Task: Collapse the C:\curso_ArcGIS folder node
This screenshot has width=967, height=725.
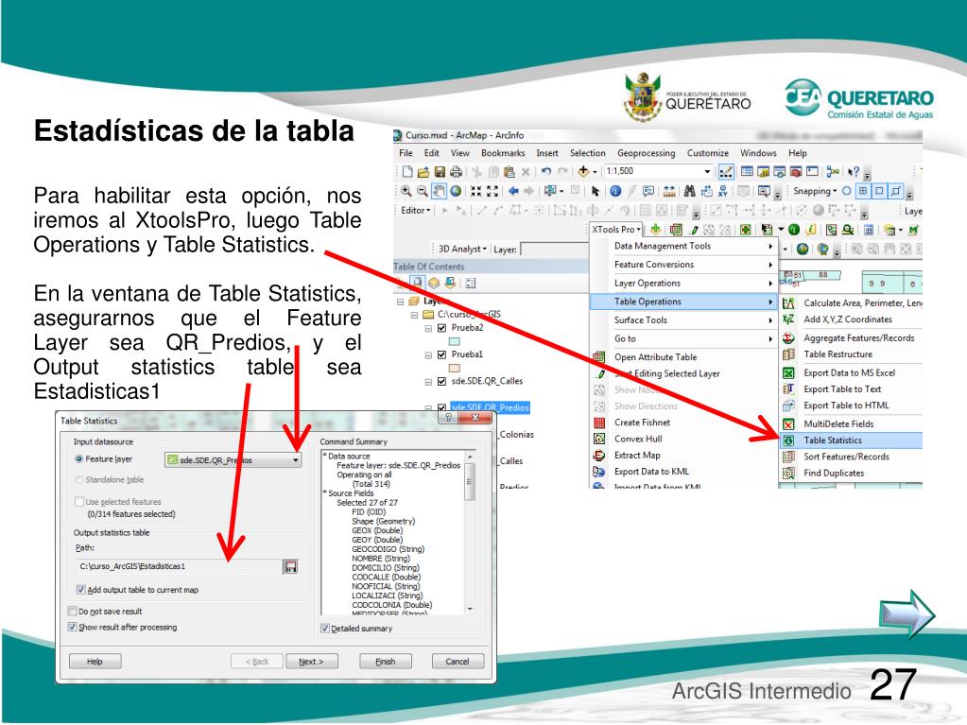Action: [x=414, y=315]
